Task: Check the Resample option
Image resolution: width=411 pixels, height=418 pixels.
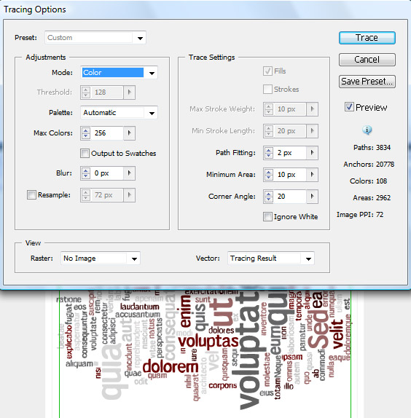Action: click(31, 195)
